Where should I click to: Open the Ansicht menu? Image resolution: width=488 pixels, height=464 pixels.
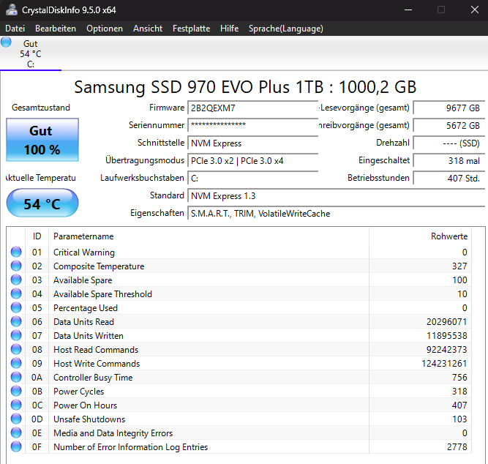tap(148, 29)
